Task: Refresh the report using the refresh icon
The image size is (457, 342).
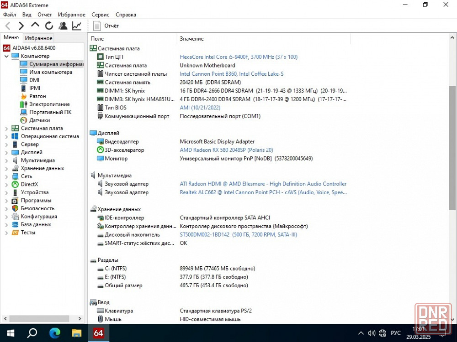Action: click(49, 26)
